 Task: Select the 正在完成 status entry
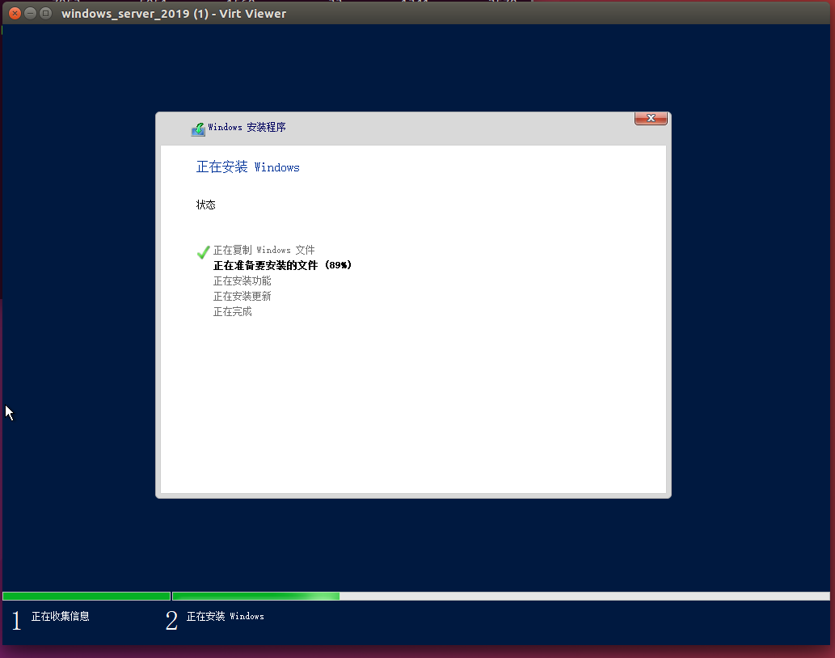point(234,311)
